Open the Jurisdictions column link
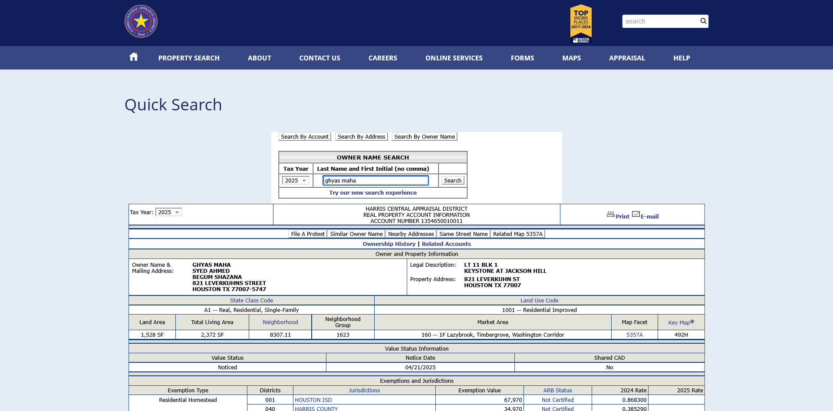Screen dimensions: 833x411 (x=364, y=391)
